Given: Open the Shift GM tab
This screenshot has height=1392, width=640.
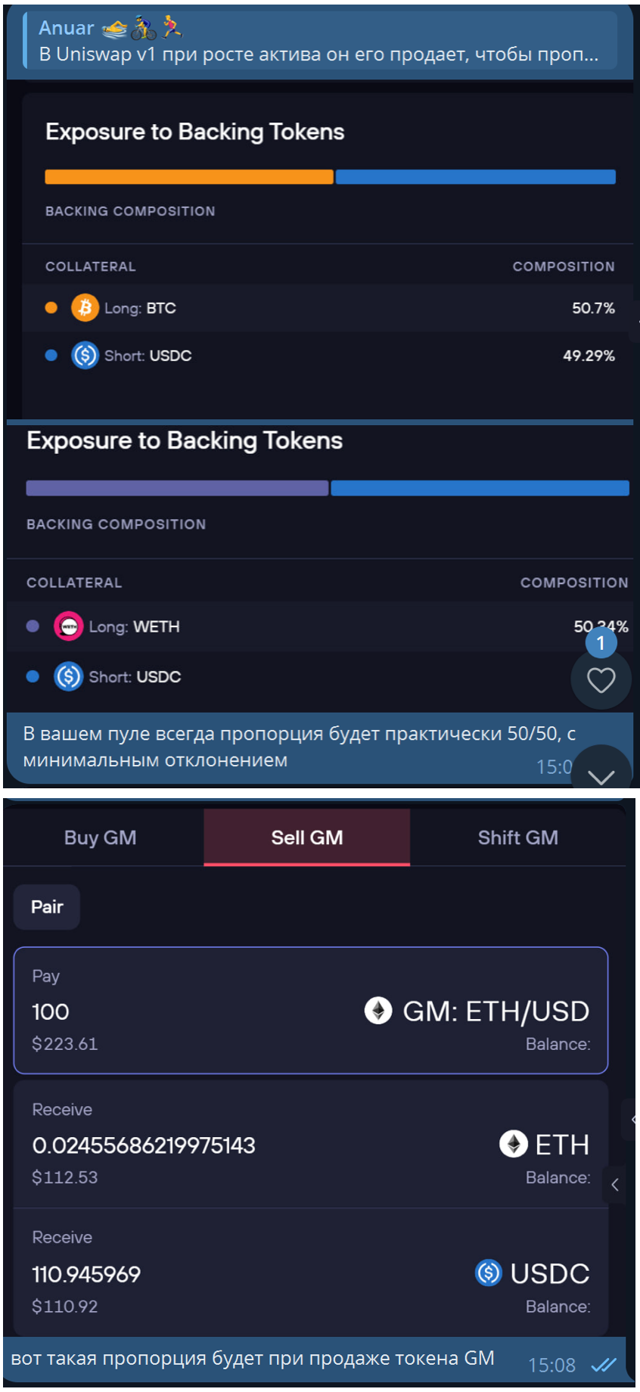Looking at the screenshot, I should pos(517,837).
